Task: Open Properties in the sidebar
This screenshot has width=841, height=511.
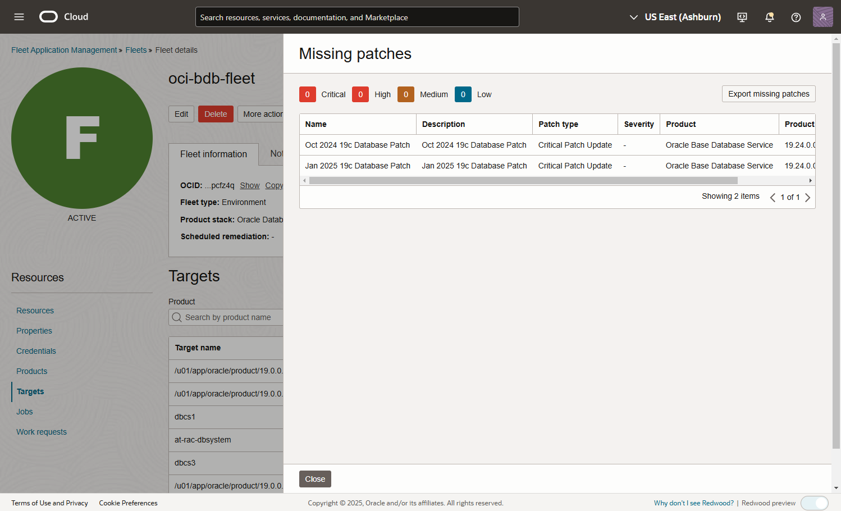Action: (34, 331)
